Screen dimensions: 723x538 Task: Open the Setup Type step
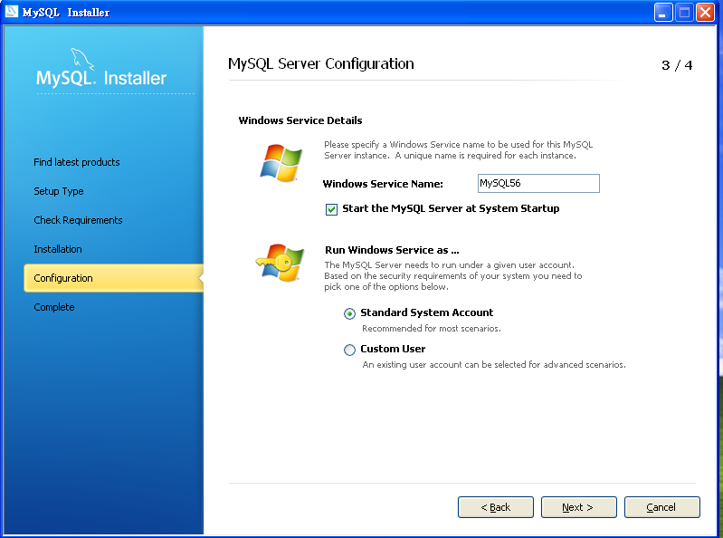(59, 191)
